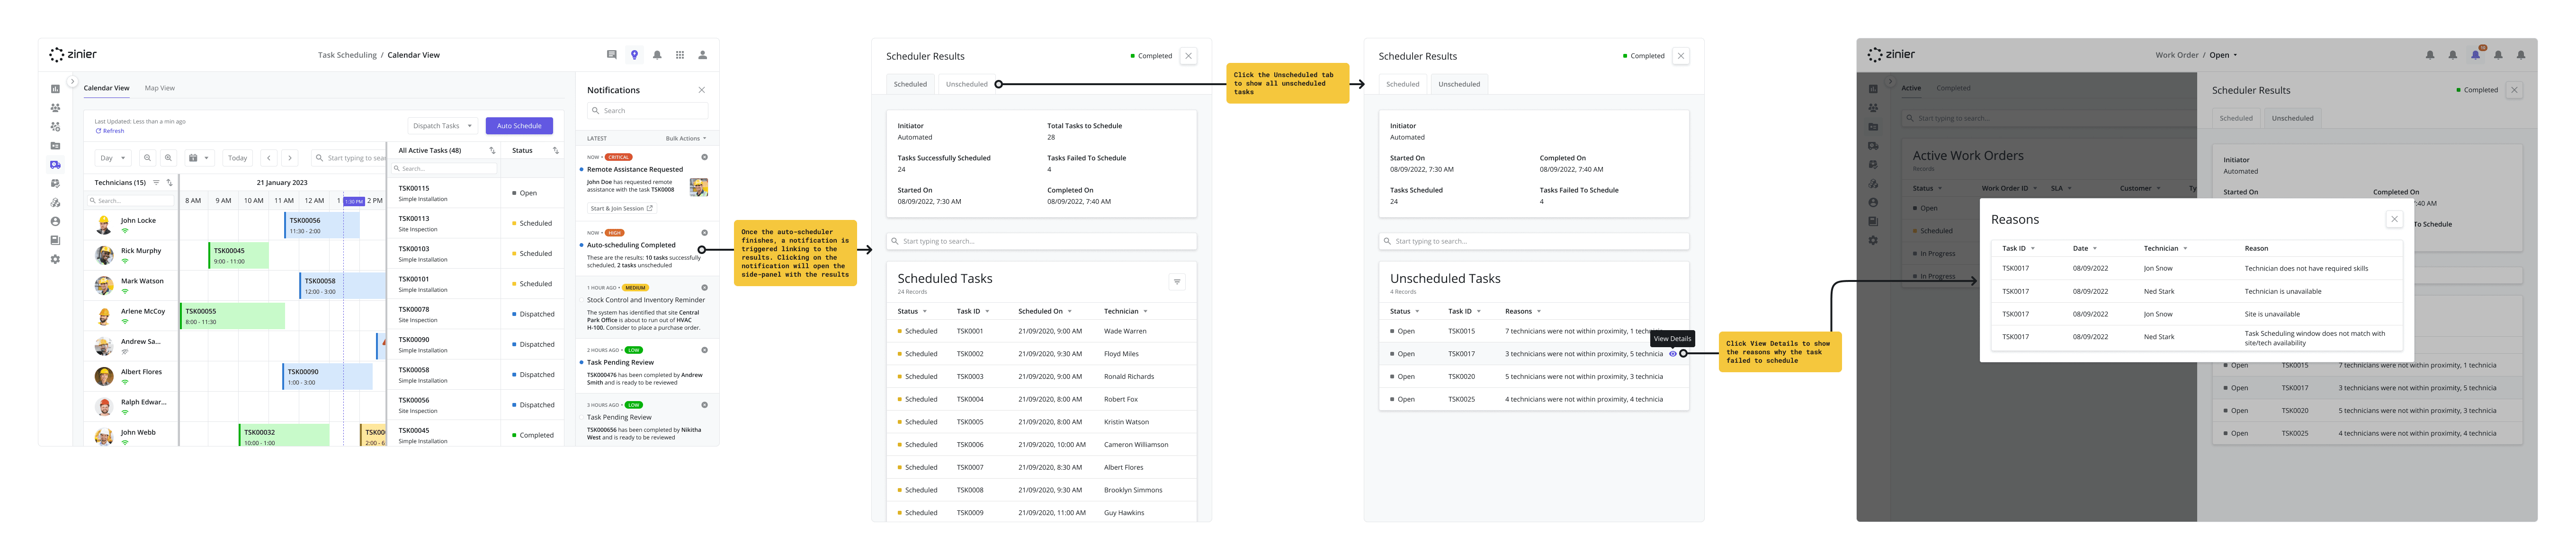Open the Day view dropdown
Screen dimensions: 2576x560
[x=113, y=157]
